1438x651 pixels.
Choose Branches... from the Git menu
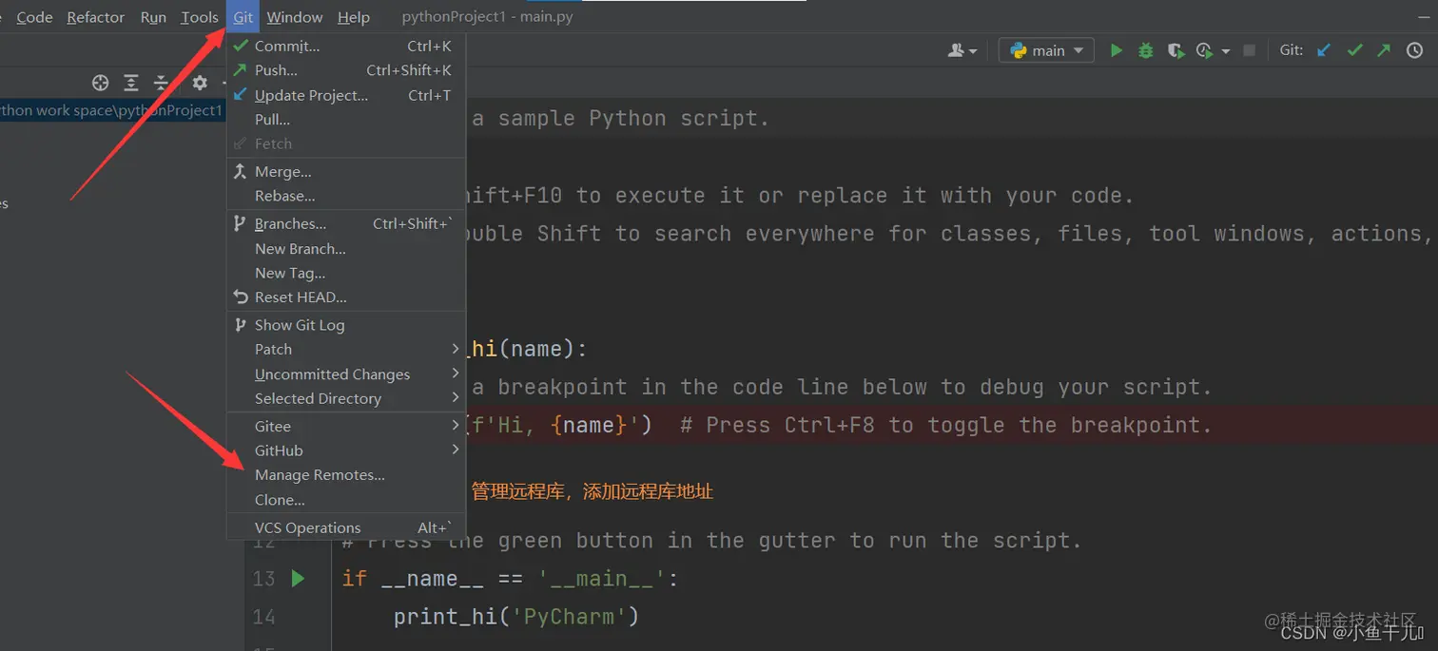(346, 224)
